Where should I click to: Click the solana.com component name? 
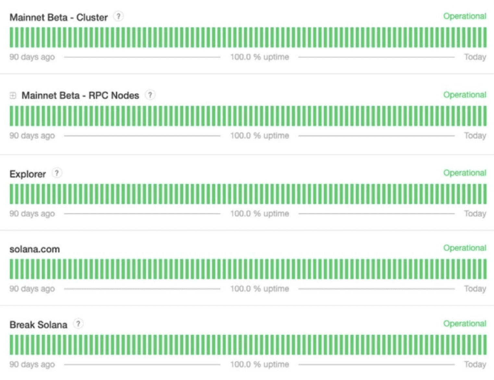(x=35, y=249)
